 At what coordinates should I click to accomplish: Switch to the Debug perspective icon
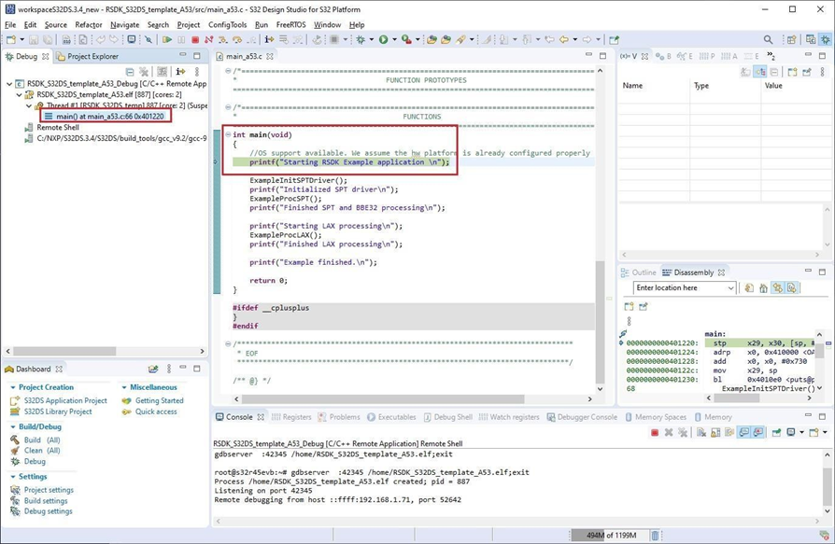click(x=825, y=40)
